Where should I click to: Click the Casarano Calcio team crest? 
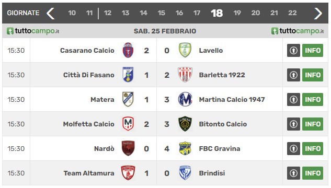click(x=128, y=50)
